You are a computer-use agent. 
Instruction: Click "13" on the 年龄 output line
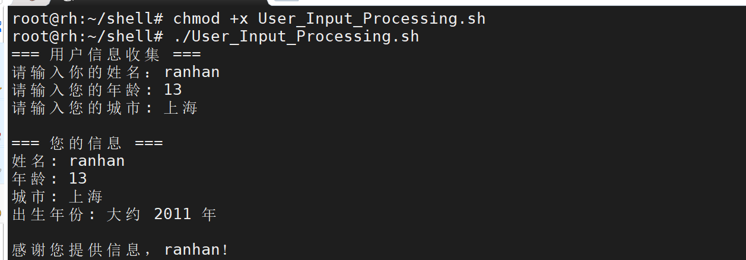[78, 178]
